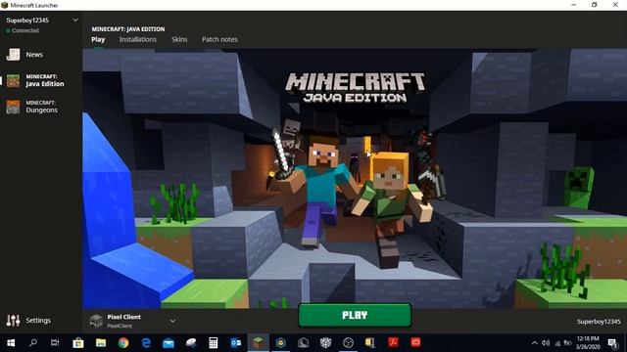Click the green PLAY button
This screenshot has height=352, width=627.
tap(355, 315)
